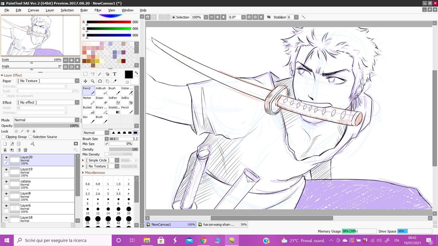Viewport: 438px width, 246px height.
Task: Choose the blur tool
Action: [88, 119]
